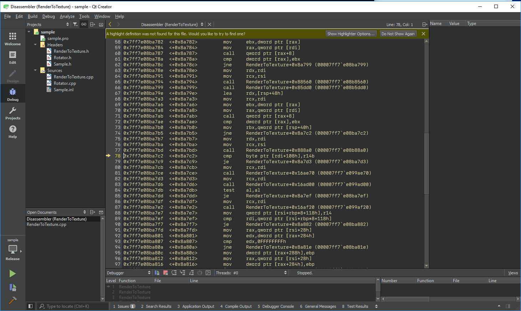This screenshot has height=311, width=521.
Task: Open the Debugger Console pane
Action: [x=276, y=306]
